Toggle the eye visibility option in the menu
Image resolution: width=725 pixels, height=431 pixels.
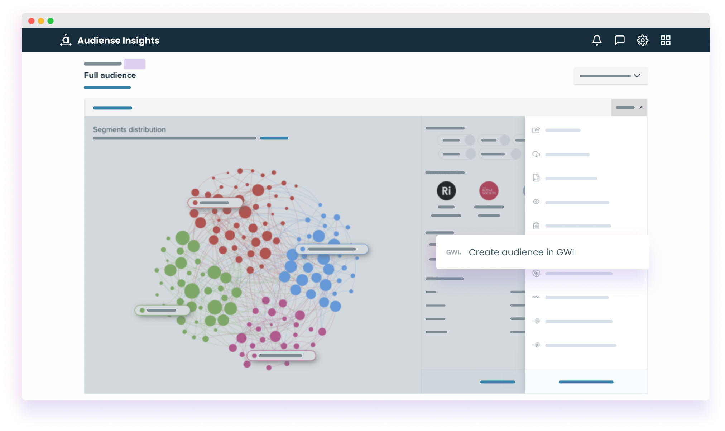pyautogui.click(x=536, y=202)
